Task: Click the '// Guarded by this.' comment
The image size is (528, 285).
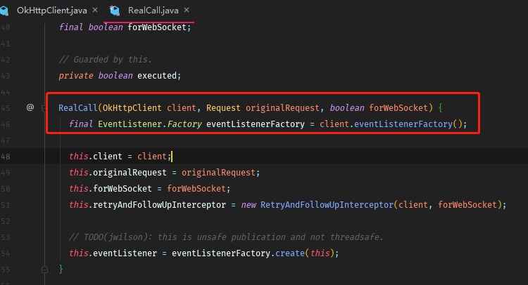Action: 105,60
